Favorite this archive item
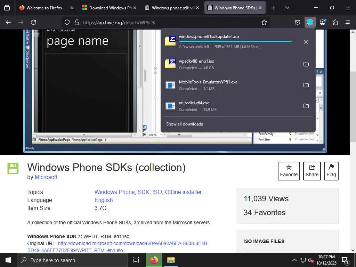The width and height of the screenshot is (356, 267). pyautogui.click(x=289, y=171)
